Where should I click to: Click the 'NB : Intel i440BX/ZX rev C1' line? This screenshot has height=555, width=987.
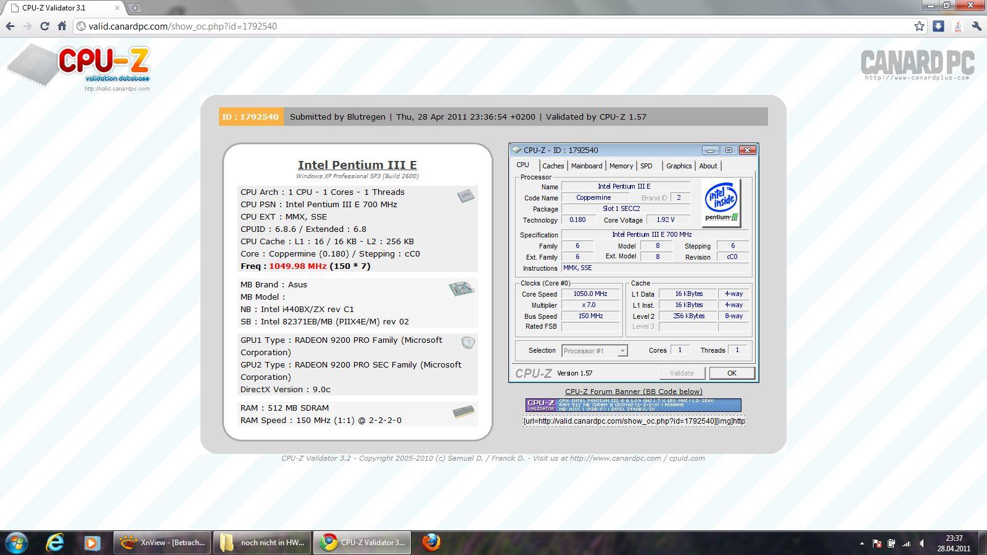[297, 310]
